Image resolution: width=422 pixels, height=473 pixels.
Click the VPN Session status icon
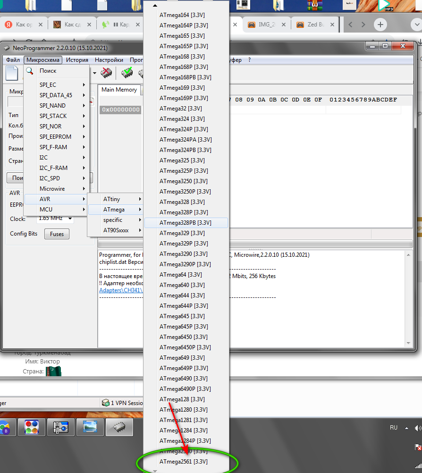pos(106,403)
